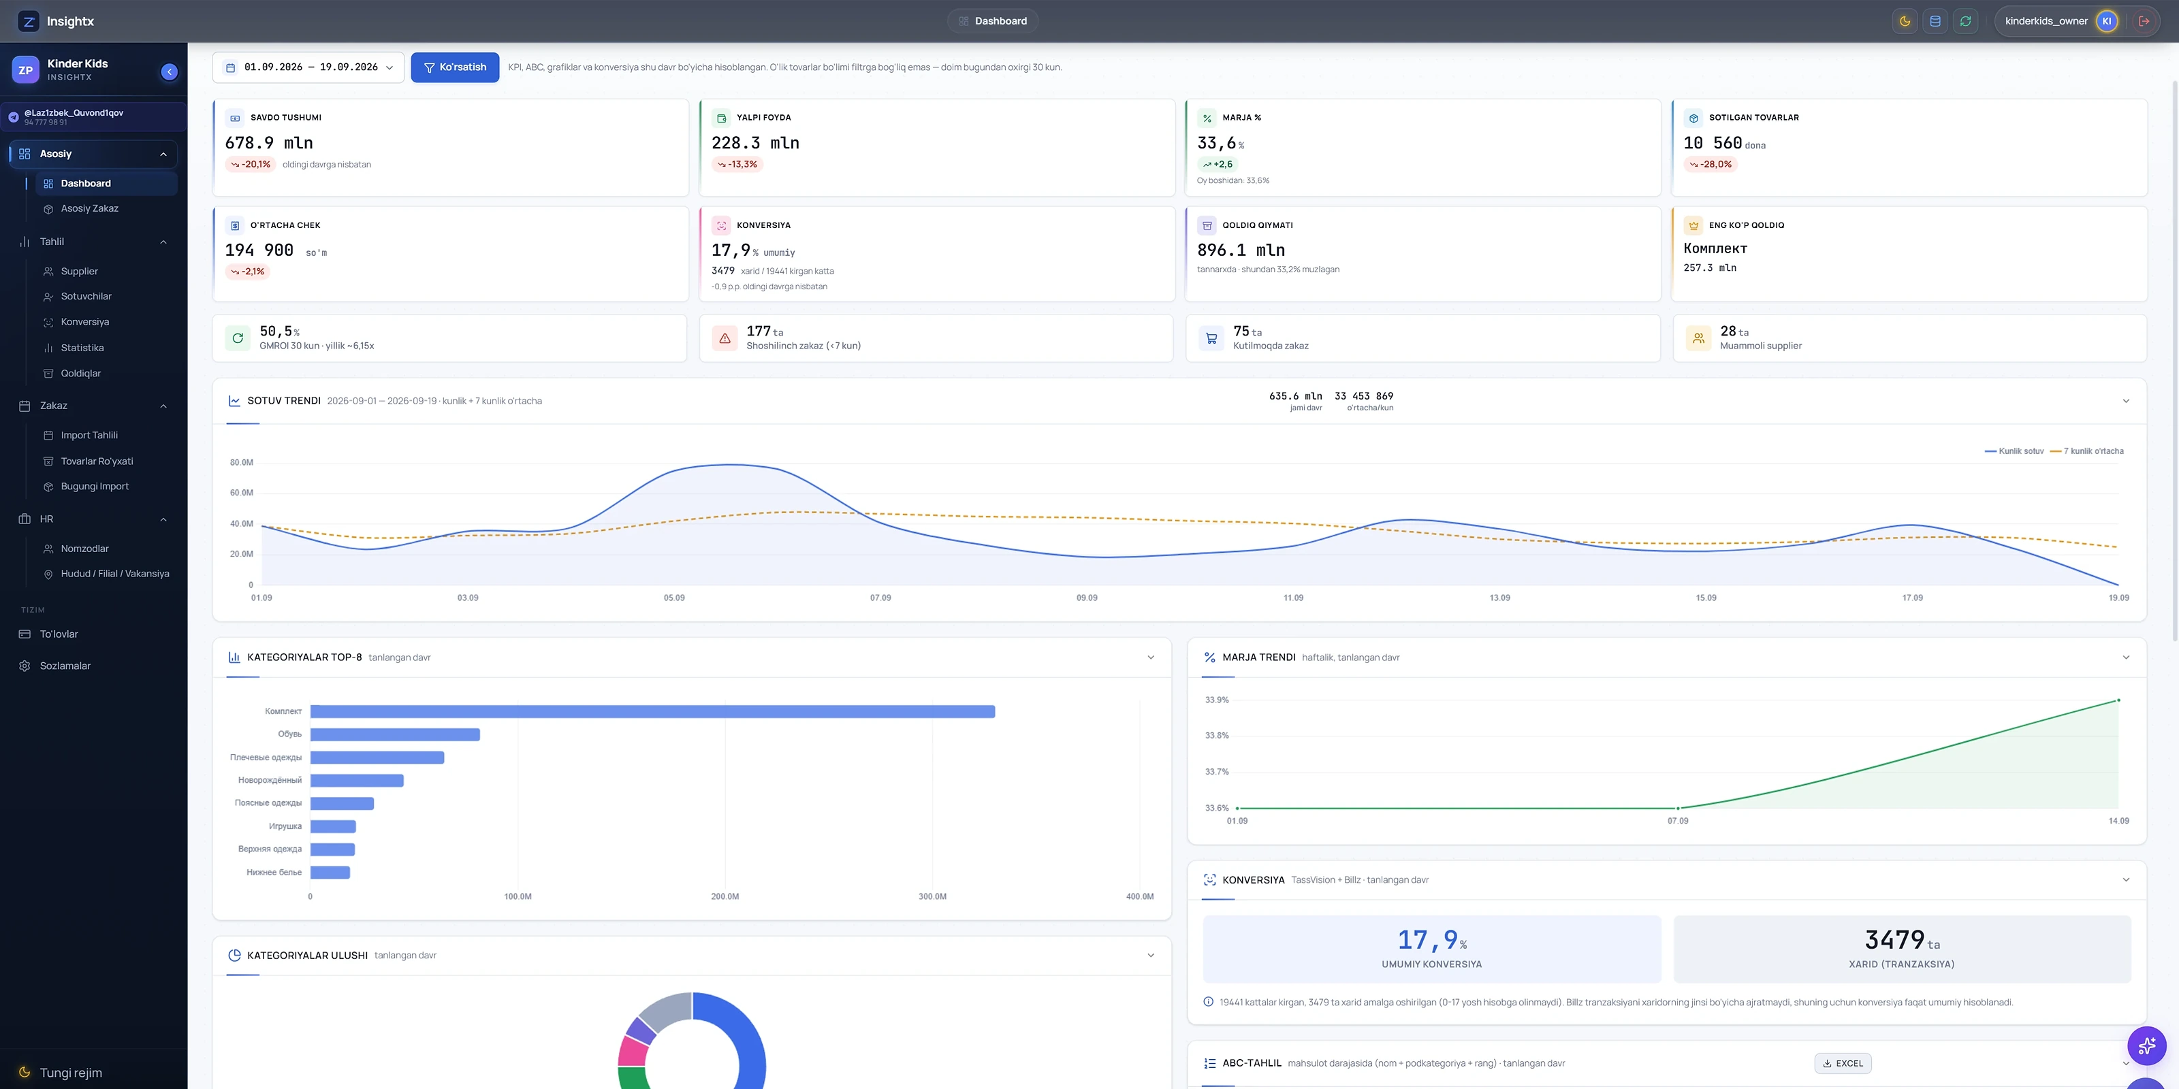Collapse the Sotuv Trendi chart panel
This screenshot has height=1089, width=2179.
(2126, 401)
